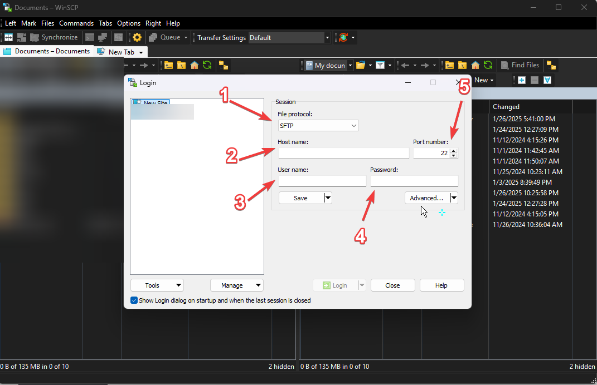Click the Host name input field
The image size is (597, 385).
coord(343,153)
